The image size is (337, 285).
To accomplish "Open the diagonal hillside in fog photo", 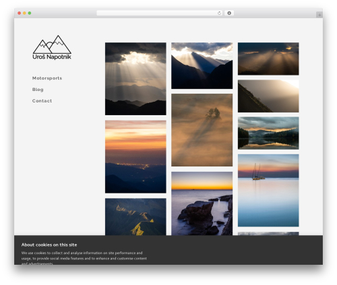I will (x=268, y=96).
